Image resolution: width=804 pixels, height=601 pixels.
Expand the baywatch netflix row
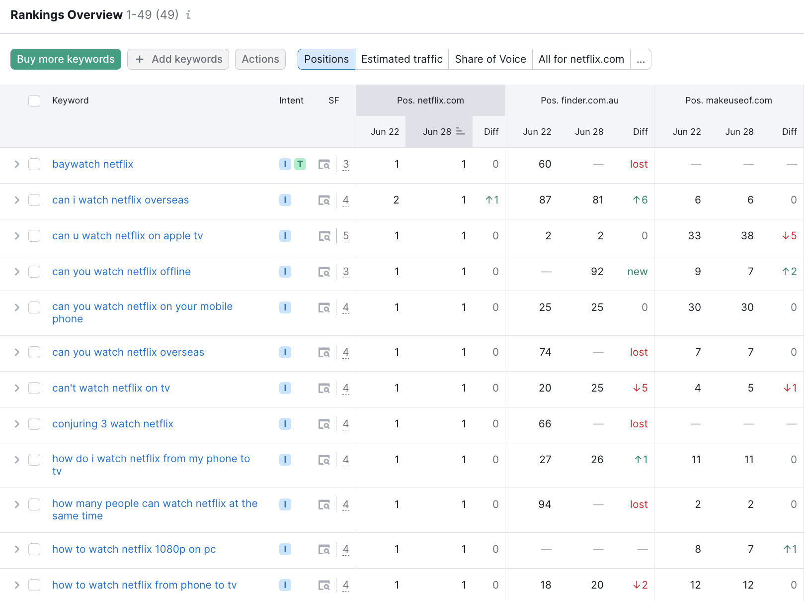click(17, 164)
